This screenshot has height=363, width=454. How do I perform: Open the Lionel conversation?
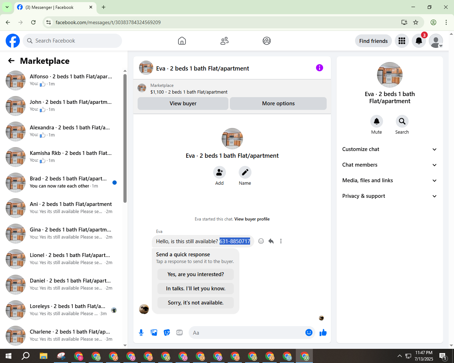(x=61, y=259)
